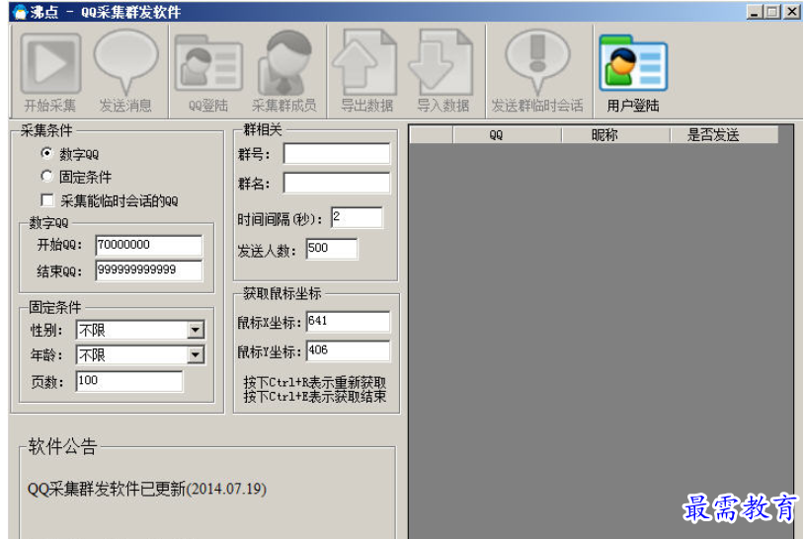The height and width of the screenshot is (539, 805).
Task: Click the 页数 input field
Action: [x=128, y=381]
